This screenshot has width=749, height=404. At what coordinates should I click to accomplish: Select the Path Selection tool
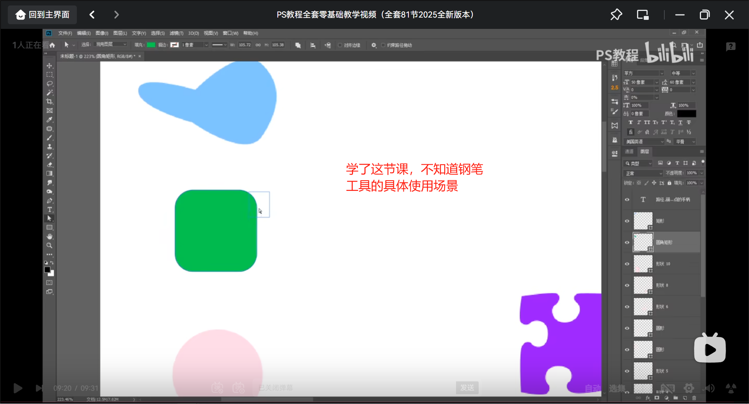click(x=50, y=219)
